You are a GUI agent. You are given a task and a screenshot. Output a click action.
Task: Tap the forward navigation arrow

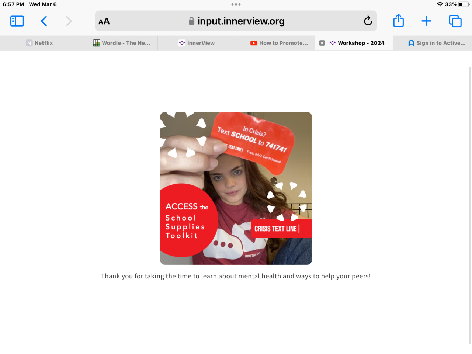[x=69, y=21]
